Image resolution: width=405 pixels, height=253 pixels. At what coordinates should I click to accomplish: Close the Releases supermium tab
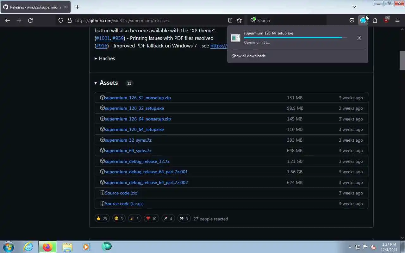click(x=65, y=7)
